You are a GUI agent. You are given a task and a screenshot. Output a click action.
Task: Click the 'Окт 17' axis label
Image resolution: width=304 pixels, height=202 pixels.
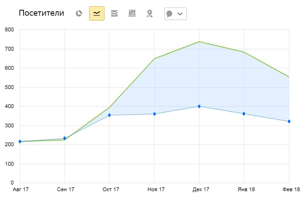111,189
